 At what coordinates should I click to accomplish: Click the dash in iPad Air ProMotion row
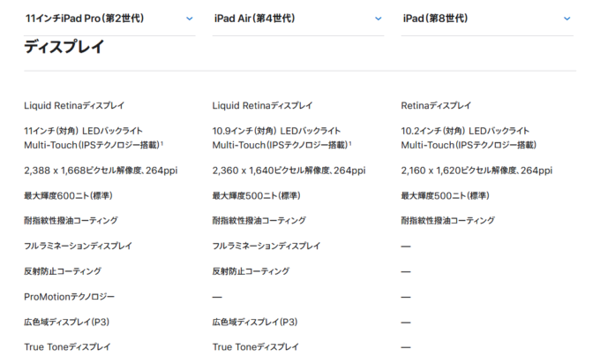[217, 297]
